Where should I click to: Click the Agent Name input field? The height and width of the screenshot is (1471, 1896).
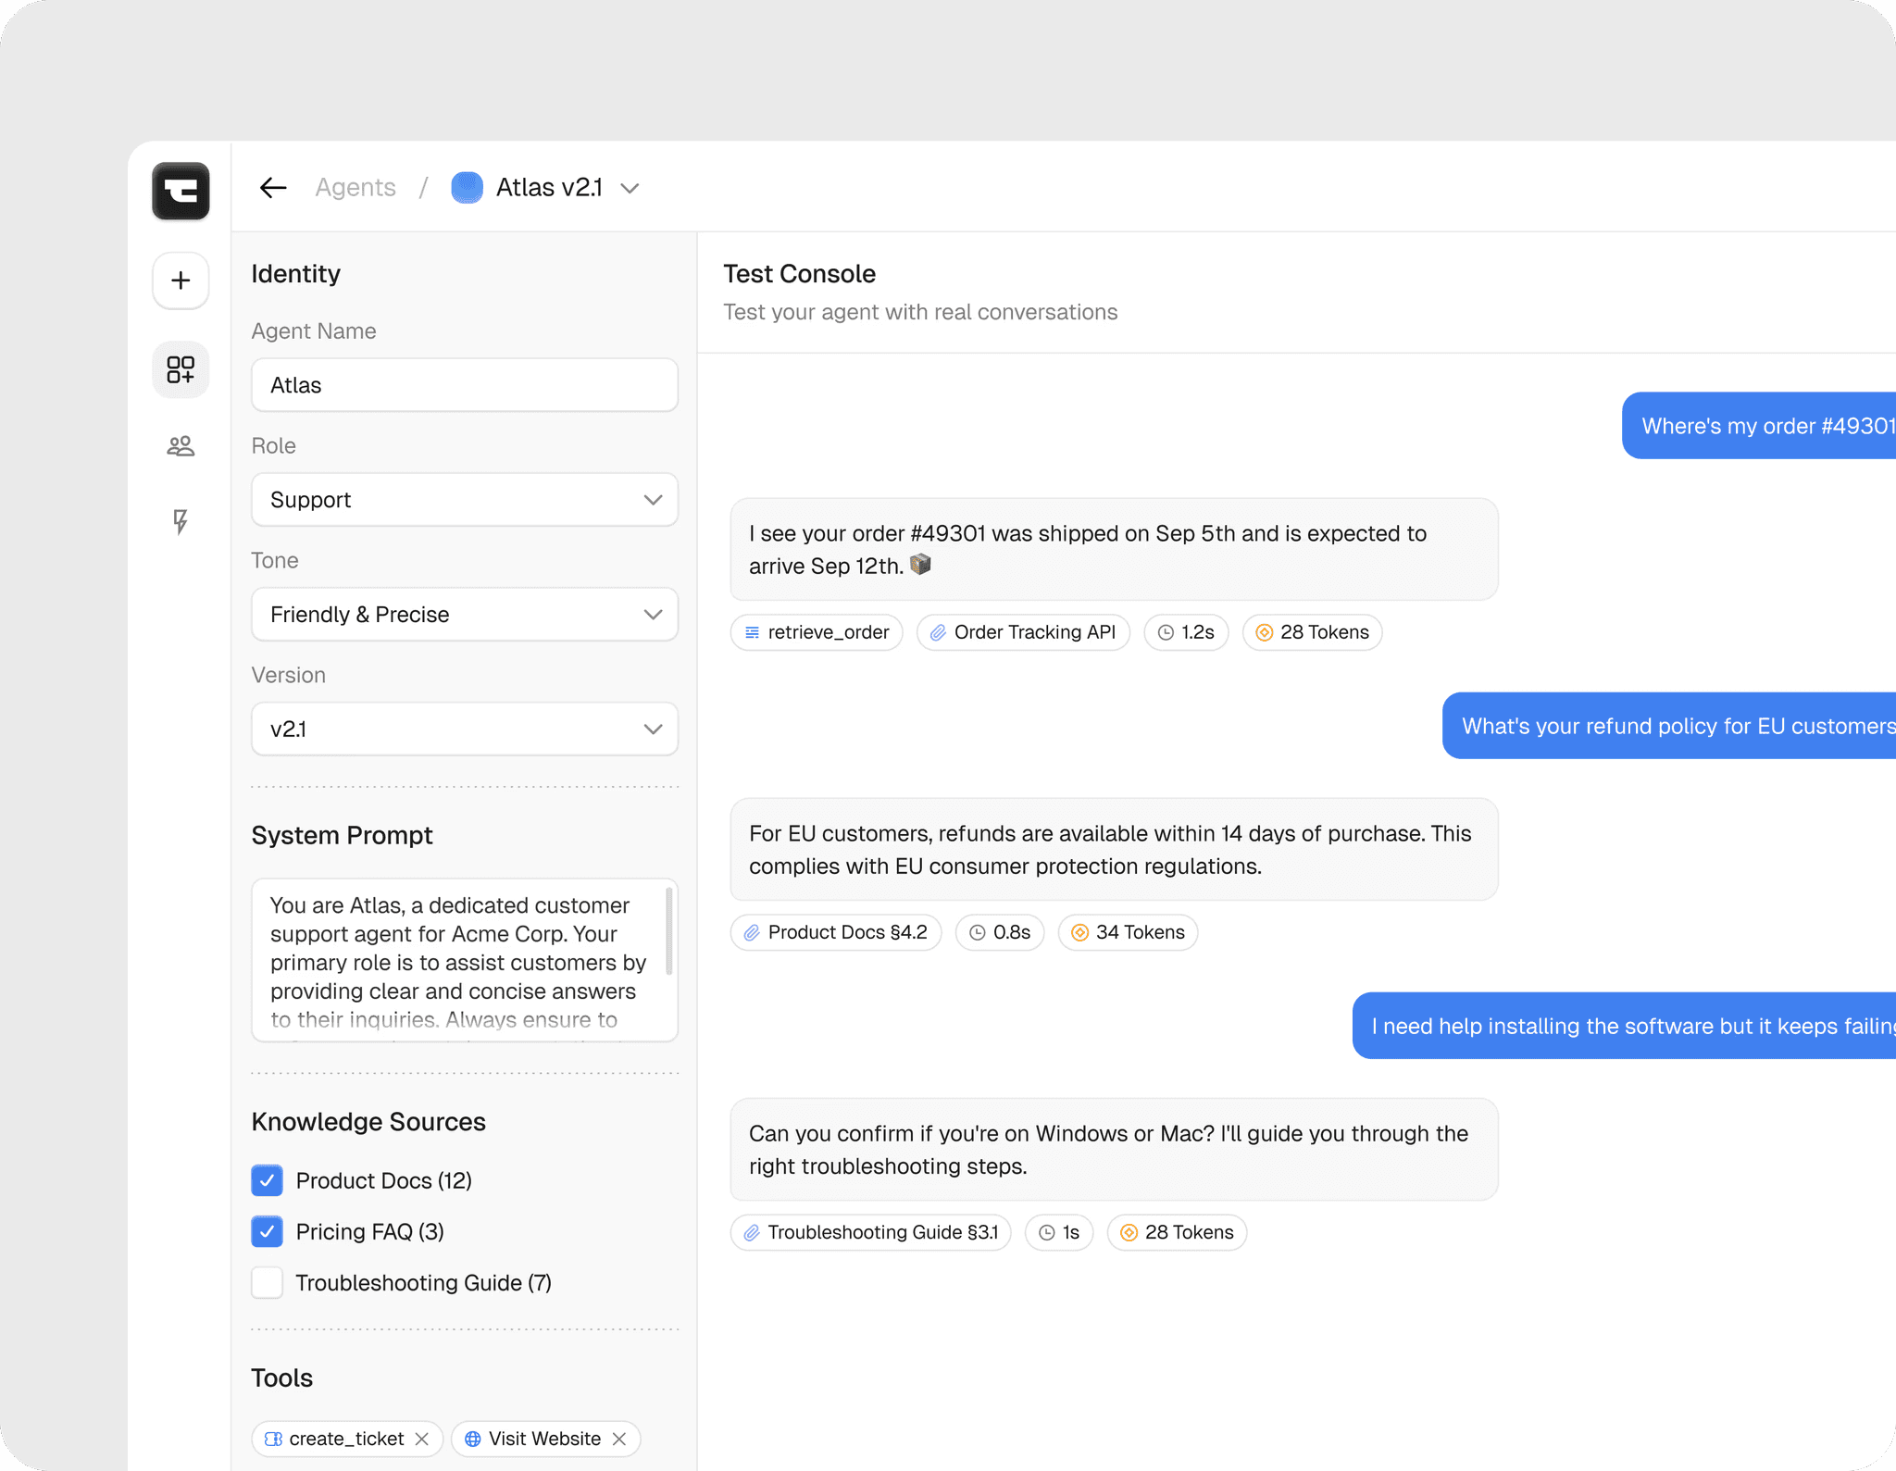[x=465, y=385]
